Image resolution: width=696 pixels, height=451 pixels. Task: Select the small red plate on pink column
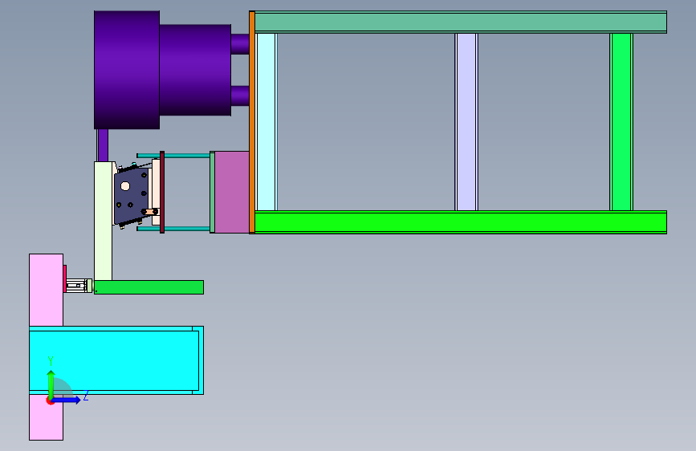coord(65,278)
